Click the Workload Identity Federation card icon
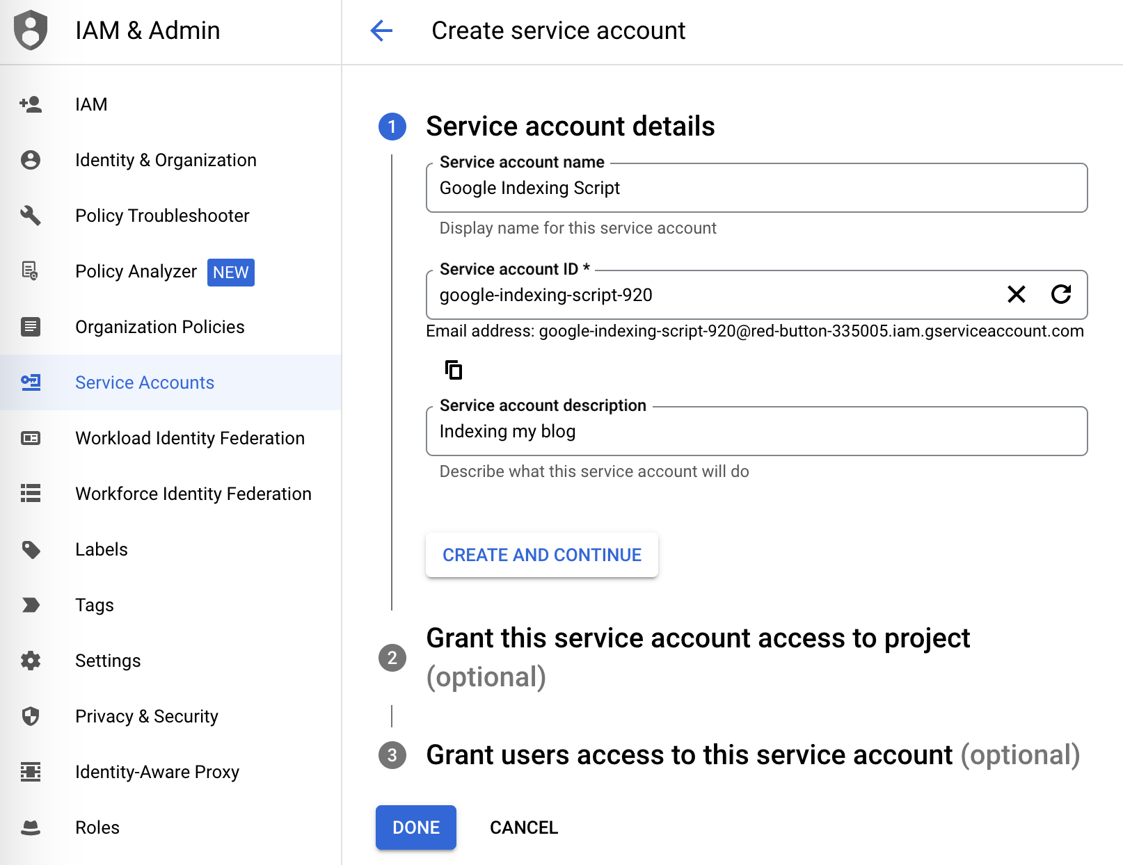Image resolution: width=1123 pixels, height=865 pixels. tap(31, 438)
